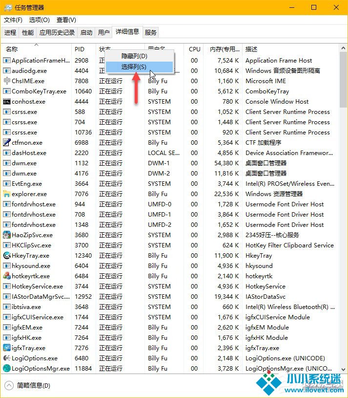This screenshot has height=398, width=348.
Task: Click the igfxEM.exe process icon
Action: (x=7, y=328)
